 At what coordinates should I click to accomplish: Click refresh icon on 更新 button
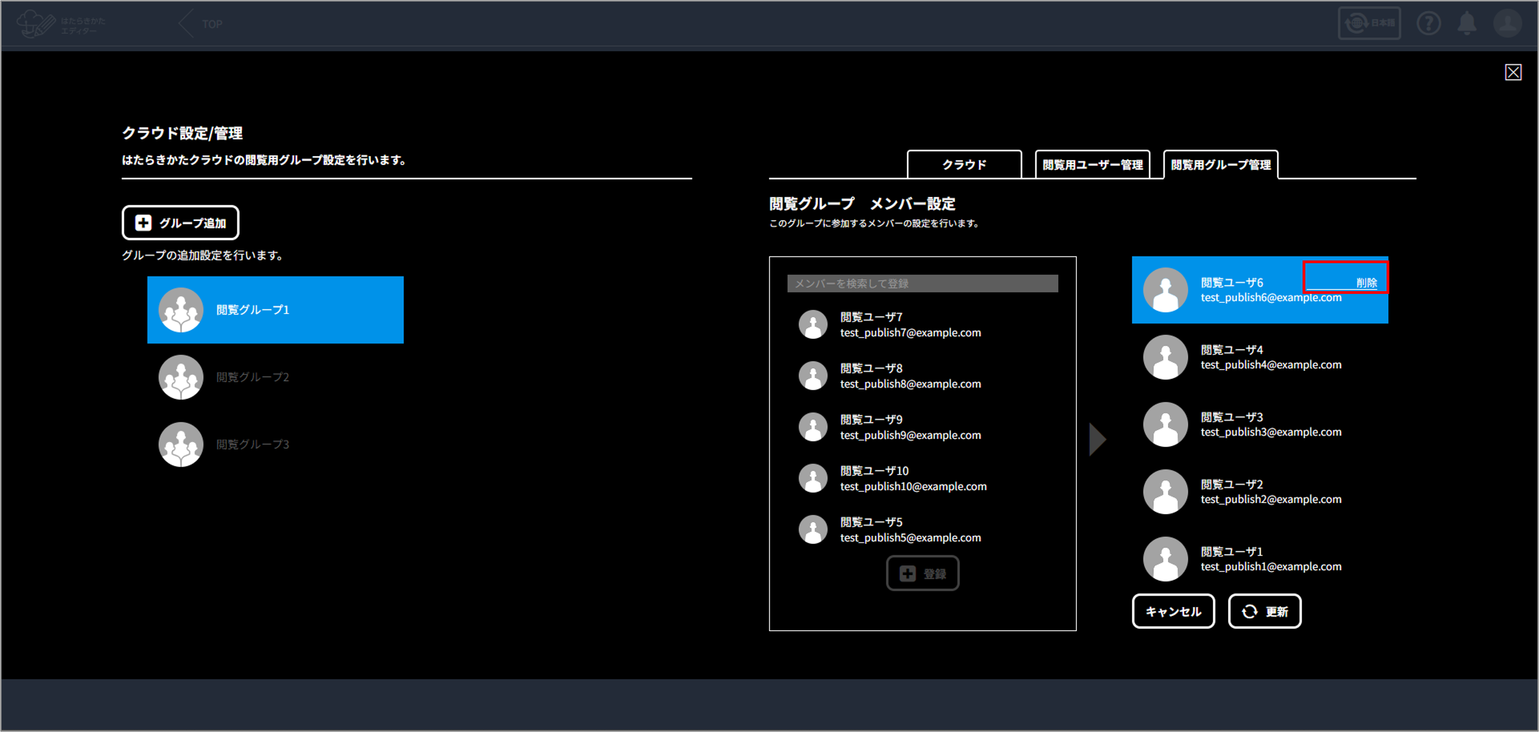coord(1249,611)
